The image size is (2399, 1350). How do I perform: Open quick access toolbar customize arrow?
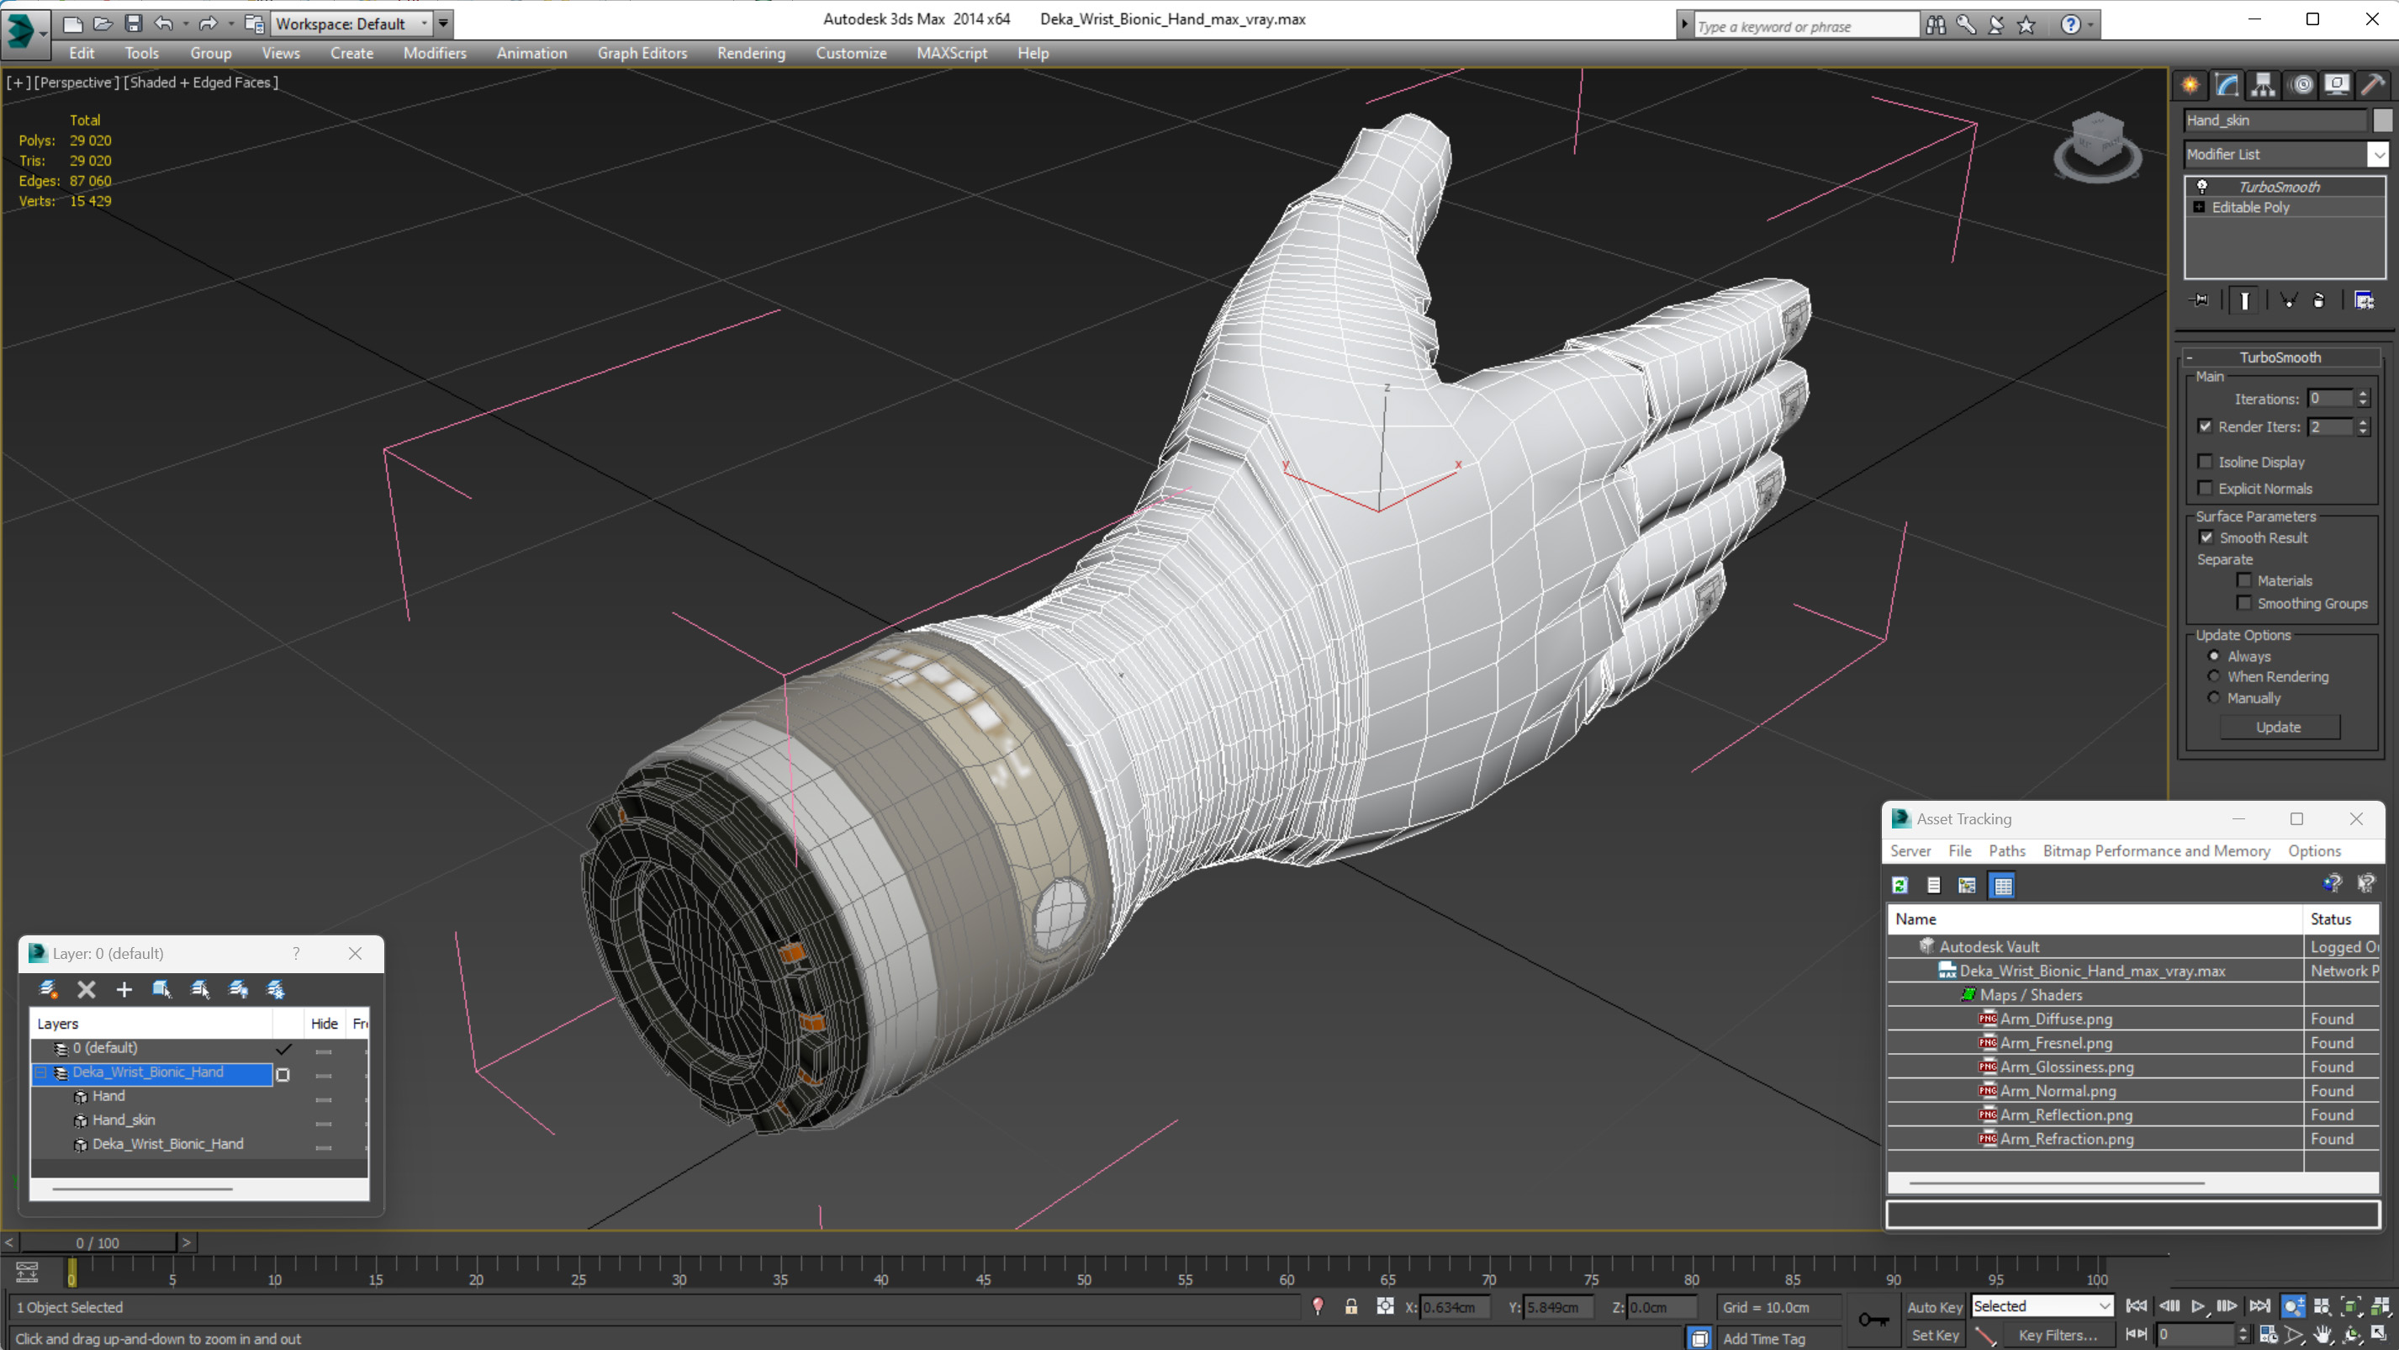click(x=443, y=24)
